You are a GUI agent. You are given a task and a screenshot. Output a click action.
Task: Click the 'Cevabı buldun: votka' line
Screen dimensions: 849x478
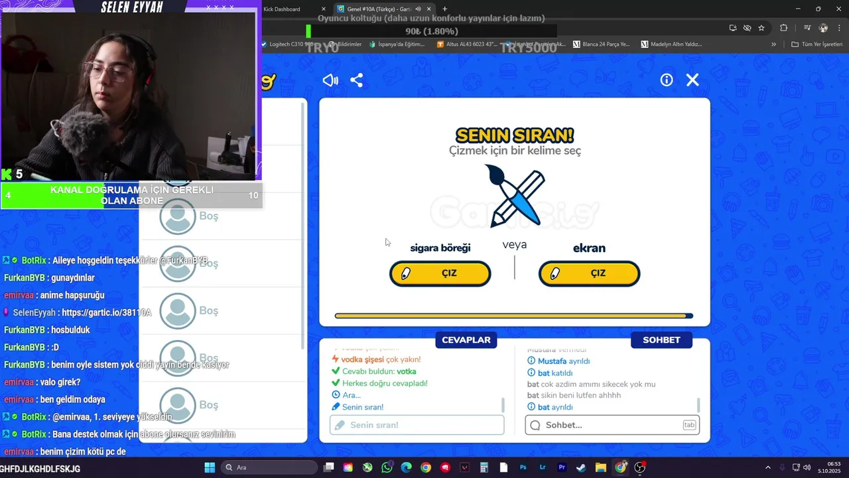374,371
